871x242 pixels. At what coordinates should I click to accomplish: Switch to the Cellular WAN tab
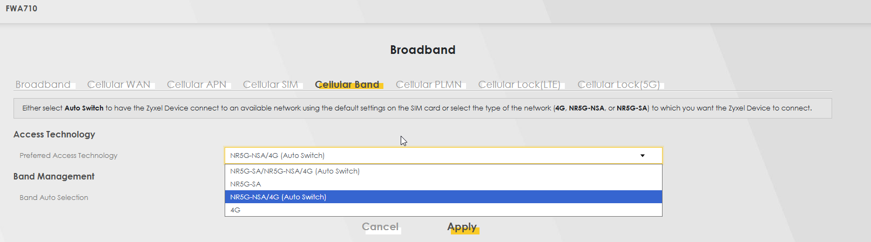pyautogui.click(x=119, y=85)
